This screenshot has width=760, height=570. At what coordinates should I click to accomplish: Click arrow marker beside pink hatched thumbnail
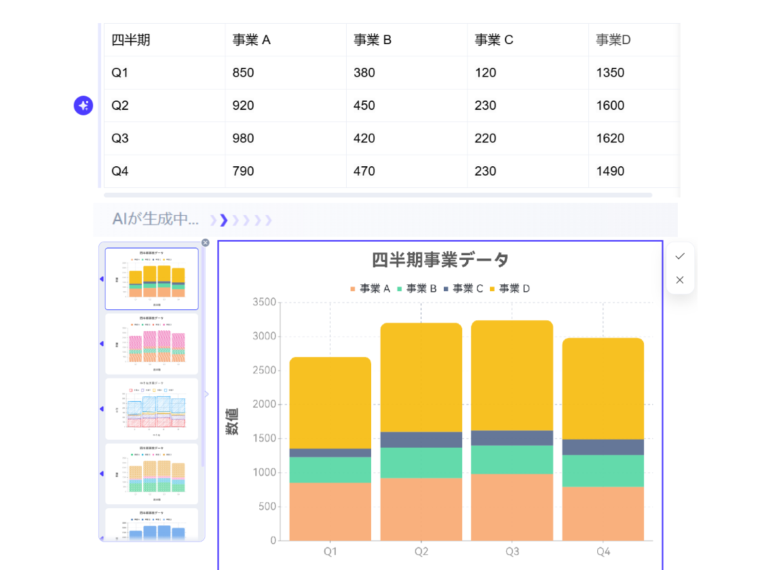pos(102,344)
